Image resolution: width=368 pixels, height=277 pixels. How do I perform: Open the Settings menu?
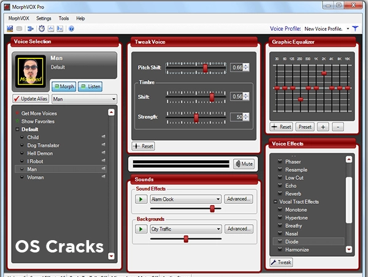pyautogui.click(x=44, y=18)
